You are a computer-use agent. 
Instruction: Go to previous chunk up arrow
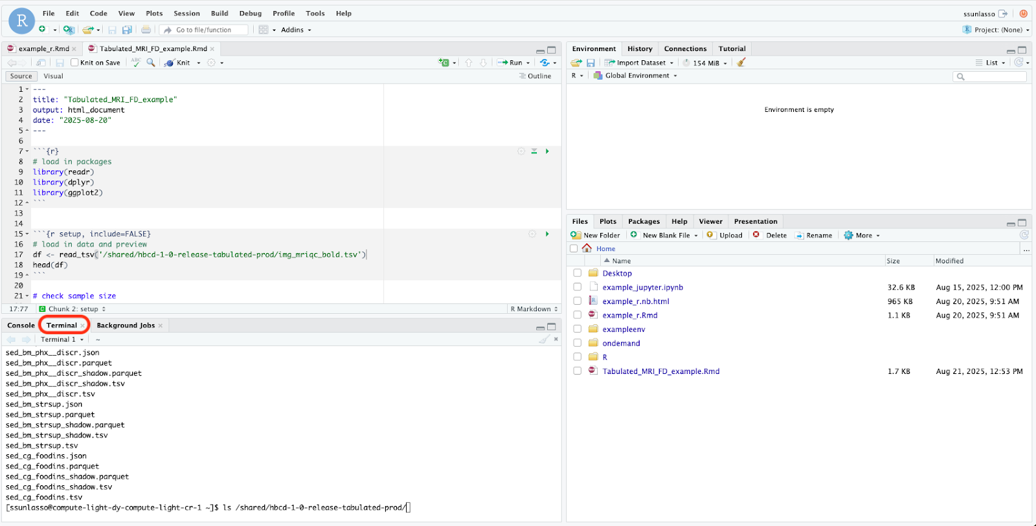coord(469,63)
